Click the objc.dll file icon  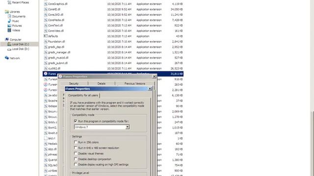click(46, 149)
